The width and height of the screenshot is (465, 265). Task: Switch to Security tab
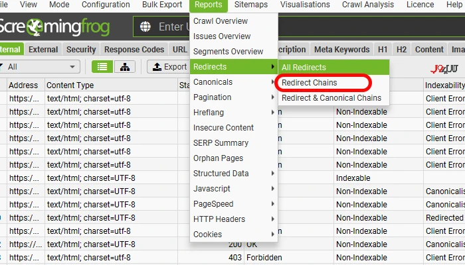click(81, 50)
